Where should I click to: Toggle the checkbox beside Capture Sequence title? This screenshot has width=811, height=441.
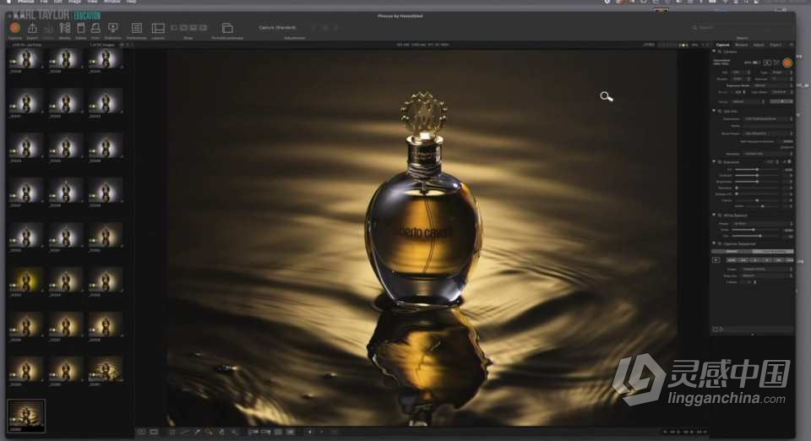pyautogui.click(x=720, y=243)
